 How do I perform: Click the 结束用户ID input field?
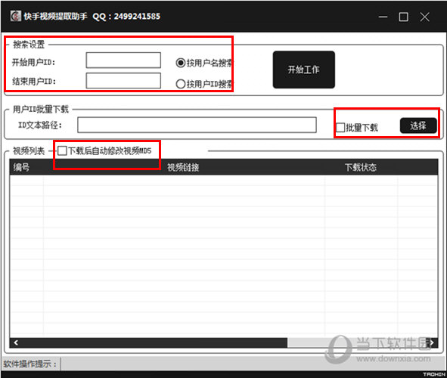[123, 81]
